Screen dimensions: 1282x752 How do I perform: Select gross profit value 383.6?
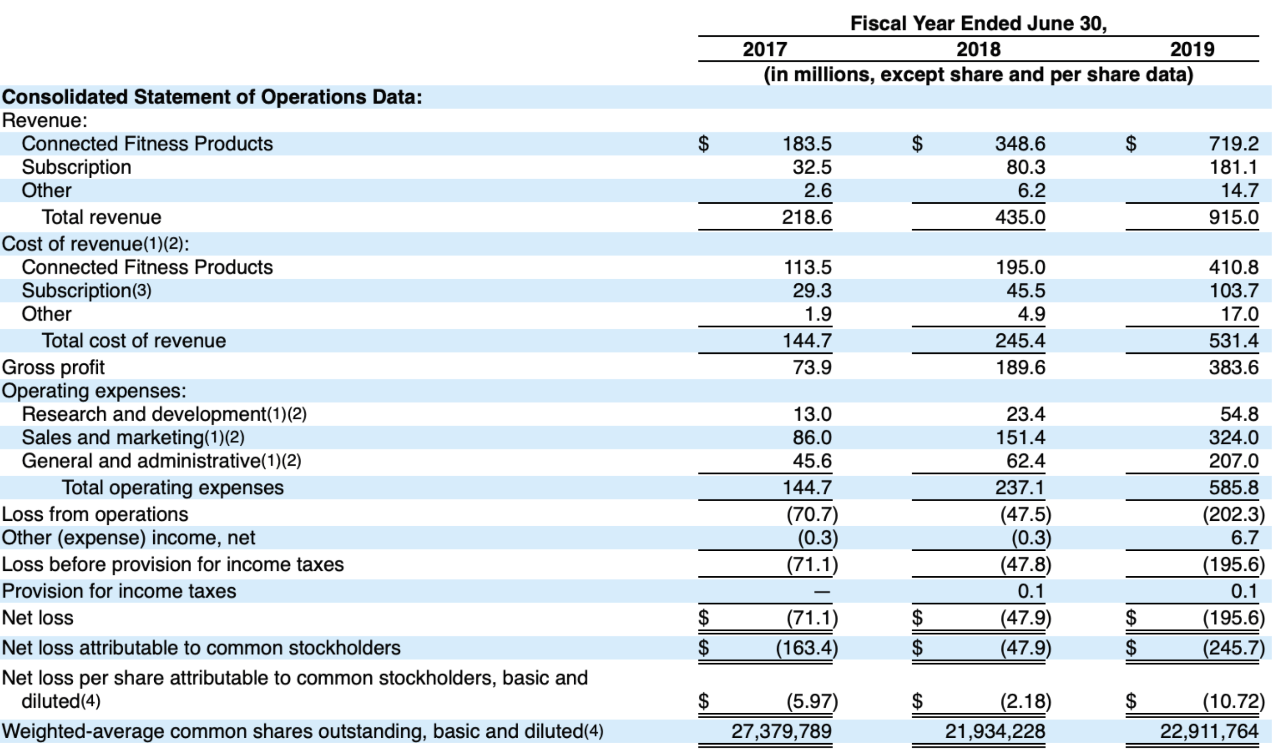click(x=1234, y=368)
